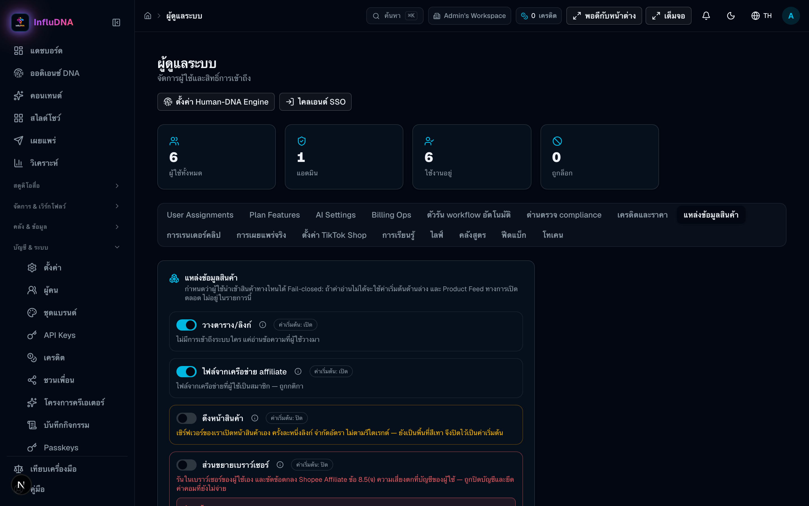Collapse the บัญชี & ระบบ section
The width and height of the screenshot is (809, 506).
[x=67, y=247]
